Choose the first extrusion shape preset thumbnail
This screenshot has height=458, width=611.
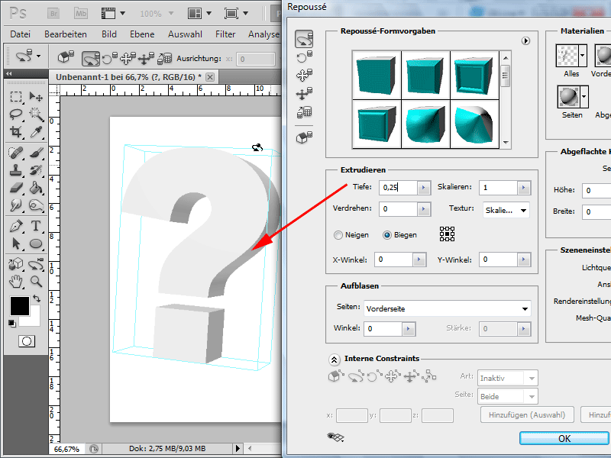pyautogui.click(x=377, y=74)
